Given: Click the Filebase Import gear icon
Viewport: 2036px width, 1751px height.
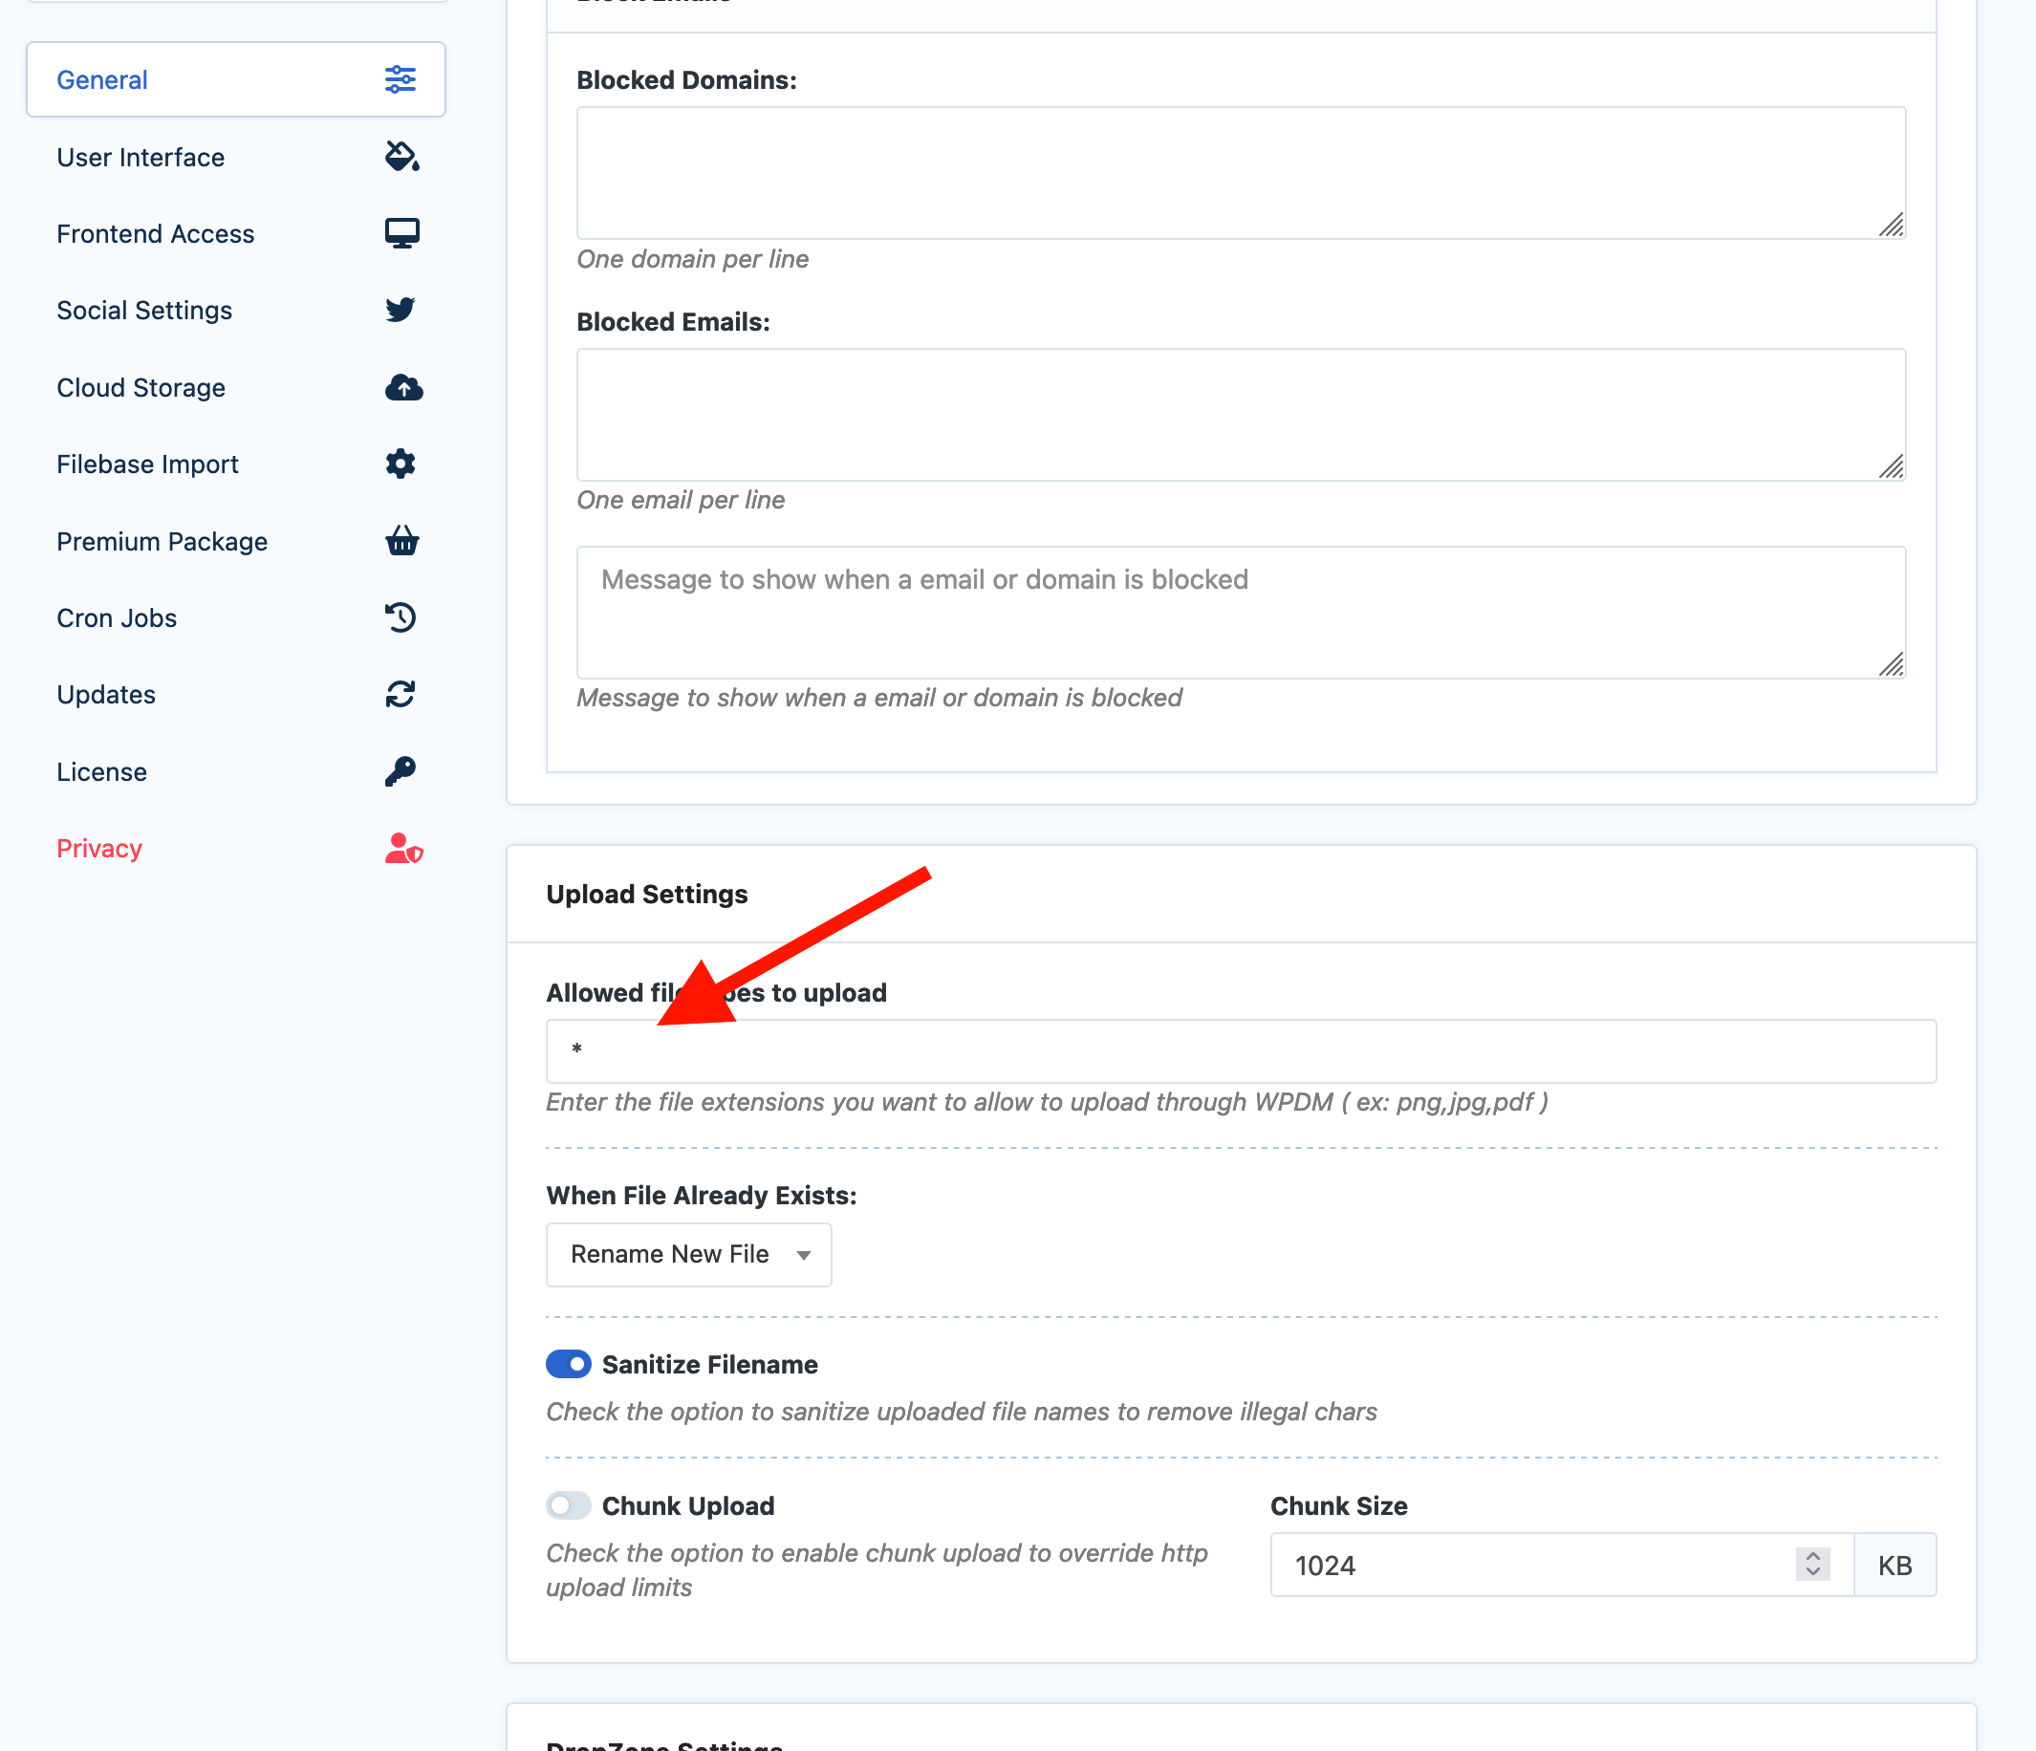Looking at the screenshot, I should point(400,464).
